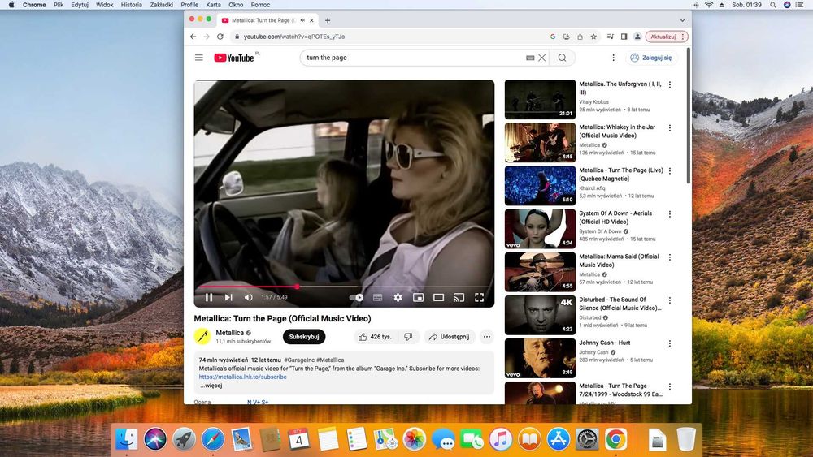Screen dimensions: 813x457
Task: Open a new Chrome tab
Action: point(328,21)
